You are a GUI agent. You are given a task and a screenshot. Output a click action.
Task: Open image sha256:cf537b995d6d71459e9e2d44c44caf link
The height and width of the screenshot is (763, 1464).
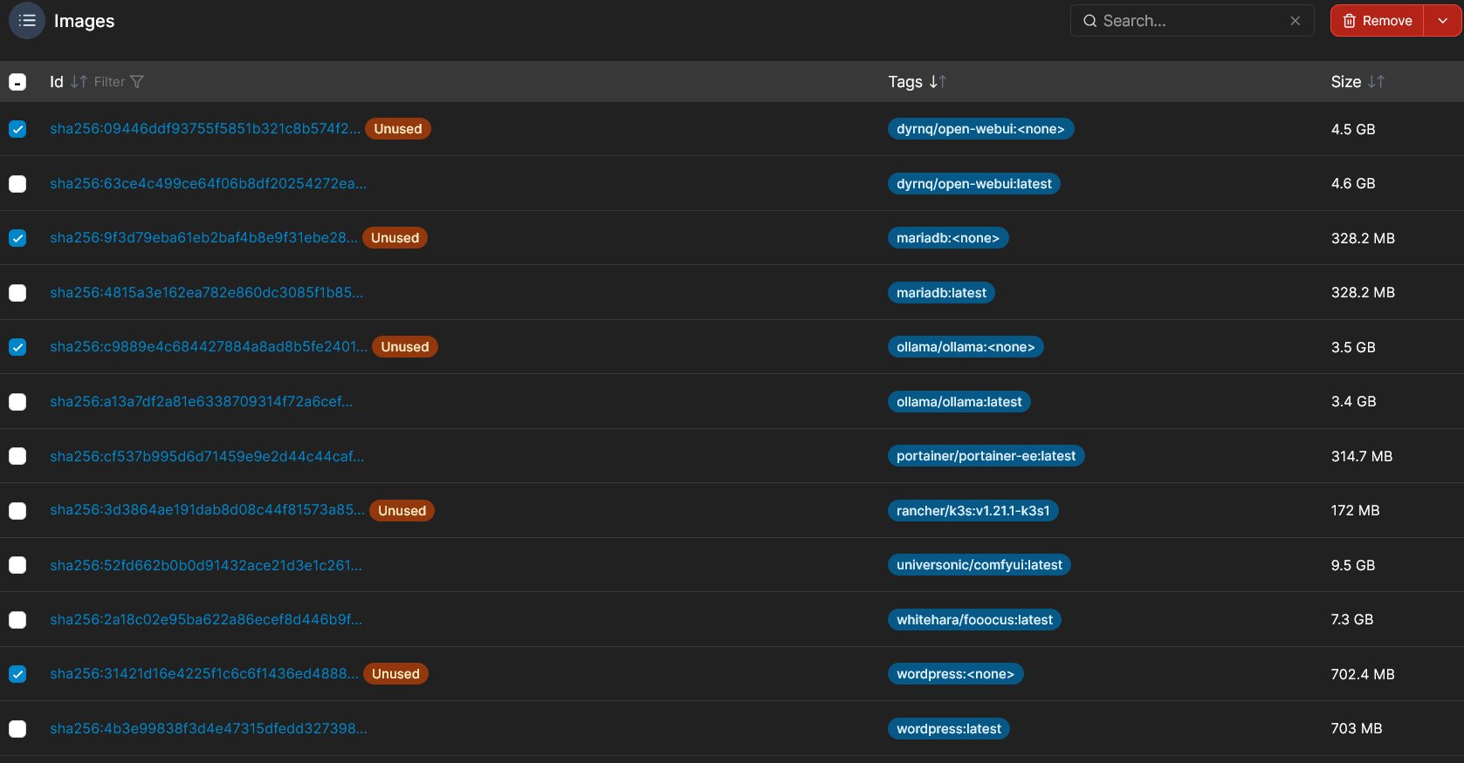point(207,456)
